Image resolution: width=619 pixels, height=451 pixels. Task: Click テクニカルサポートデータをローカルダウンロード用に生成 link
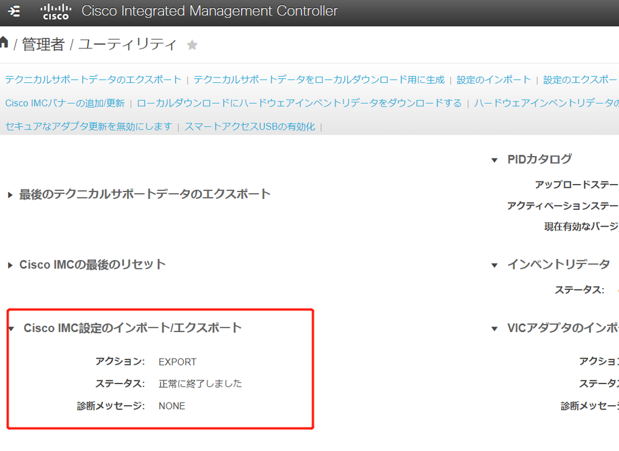point(319,80)
